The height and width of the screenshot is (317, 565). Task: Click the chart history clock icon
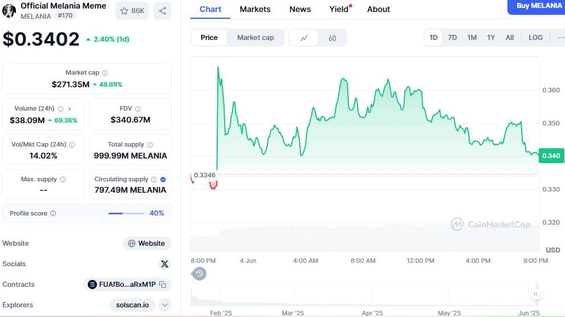click(199, 274)
